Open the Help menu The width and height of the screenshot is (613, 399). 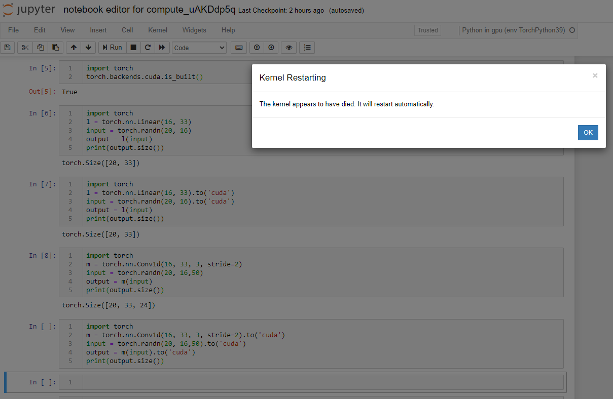click(x=228, y=30)
